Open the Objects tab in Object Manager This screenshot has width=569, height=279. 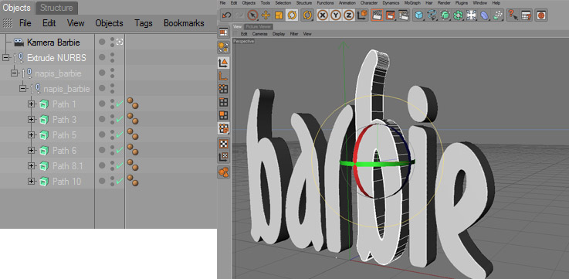17,7
